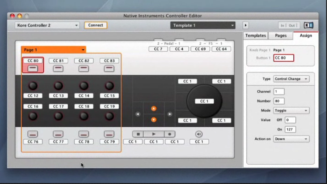The height and width of the screenshot is (184, 327).
Task: Click the CC 64 footswitch assignment
Action: point(221,49)
